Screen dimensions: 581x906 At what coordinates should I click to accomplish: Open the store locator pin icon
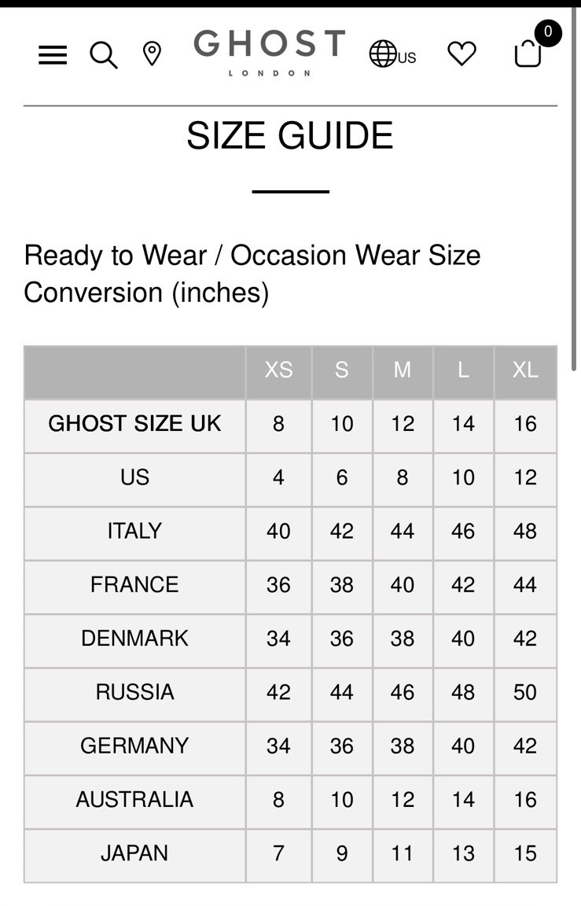pos(152,53)
